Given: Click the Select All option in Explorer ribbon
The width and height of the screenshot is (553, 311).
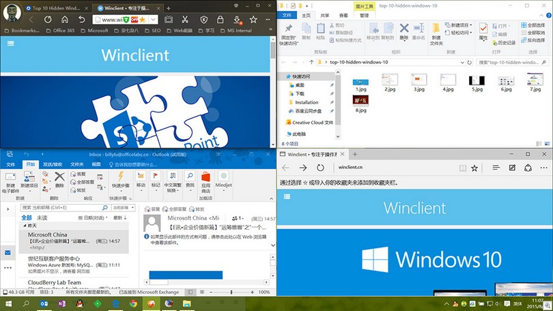Looking at the screenshot, I should coord(533,25).
